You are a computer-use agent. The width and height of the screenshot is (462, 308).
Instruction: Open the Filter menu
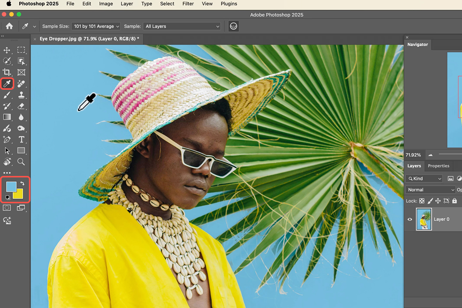tap(188, 4)
